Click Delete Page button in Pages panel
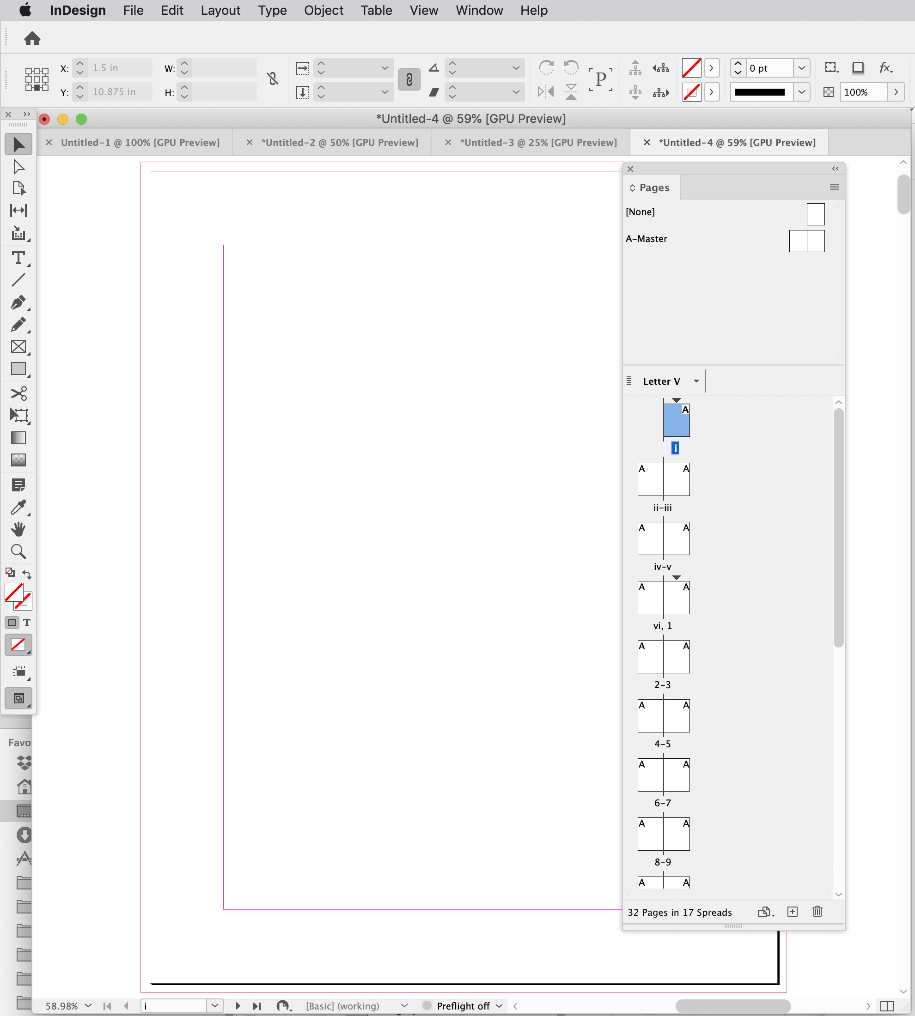 (x=816, y=911)
